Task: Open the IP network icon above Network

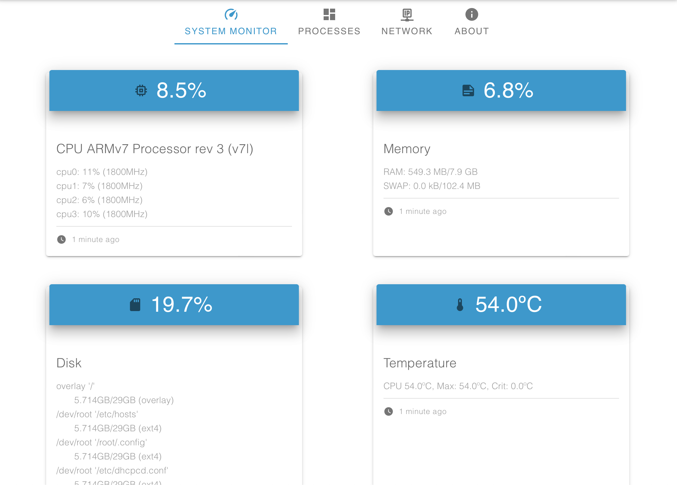Action: pos(407,14)
